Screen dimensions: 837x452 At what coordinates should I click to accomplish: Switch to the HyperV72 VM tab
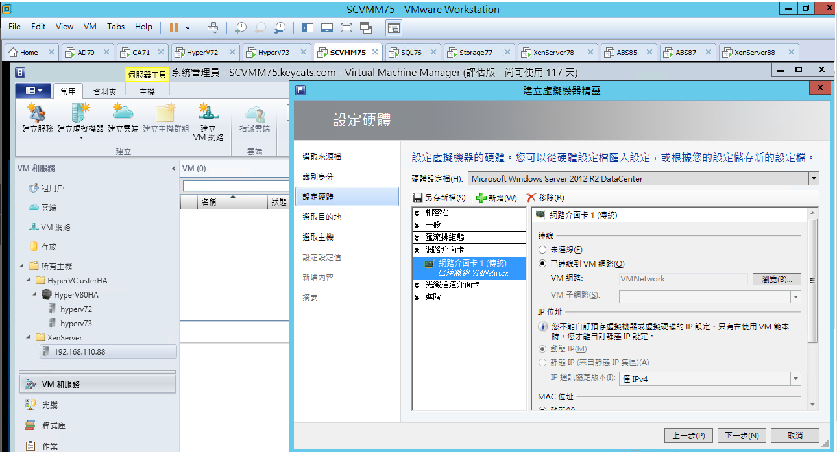205,53
